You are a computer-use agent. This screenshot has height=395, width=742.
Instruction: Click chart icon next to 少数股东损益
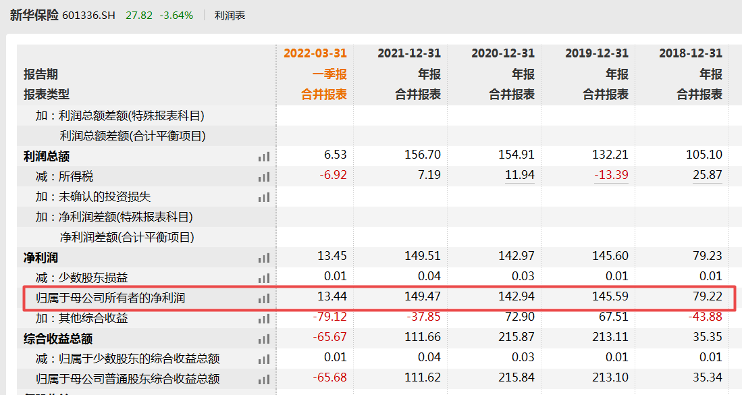(x=263, y=276)
